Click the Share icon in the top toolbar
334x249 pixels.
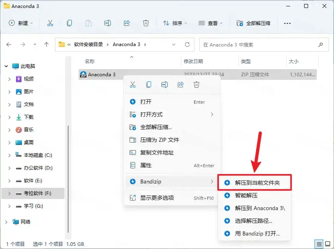click(x=127, y=23)
